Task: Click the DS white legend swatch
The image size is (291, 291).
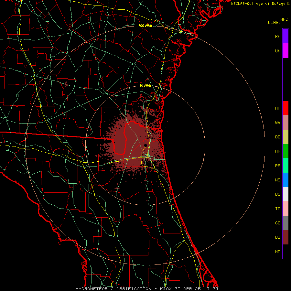Action: click(286, 194)
